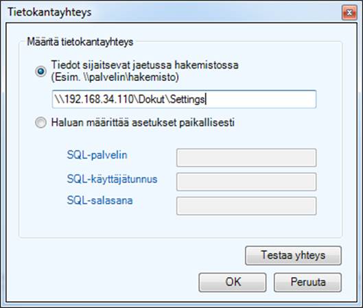Screen dimensions: 363x308
Task: Click the SQL-käyttäjätunnus input field
Action: [x=246, y=182]
